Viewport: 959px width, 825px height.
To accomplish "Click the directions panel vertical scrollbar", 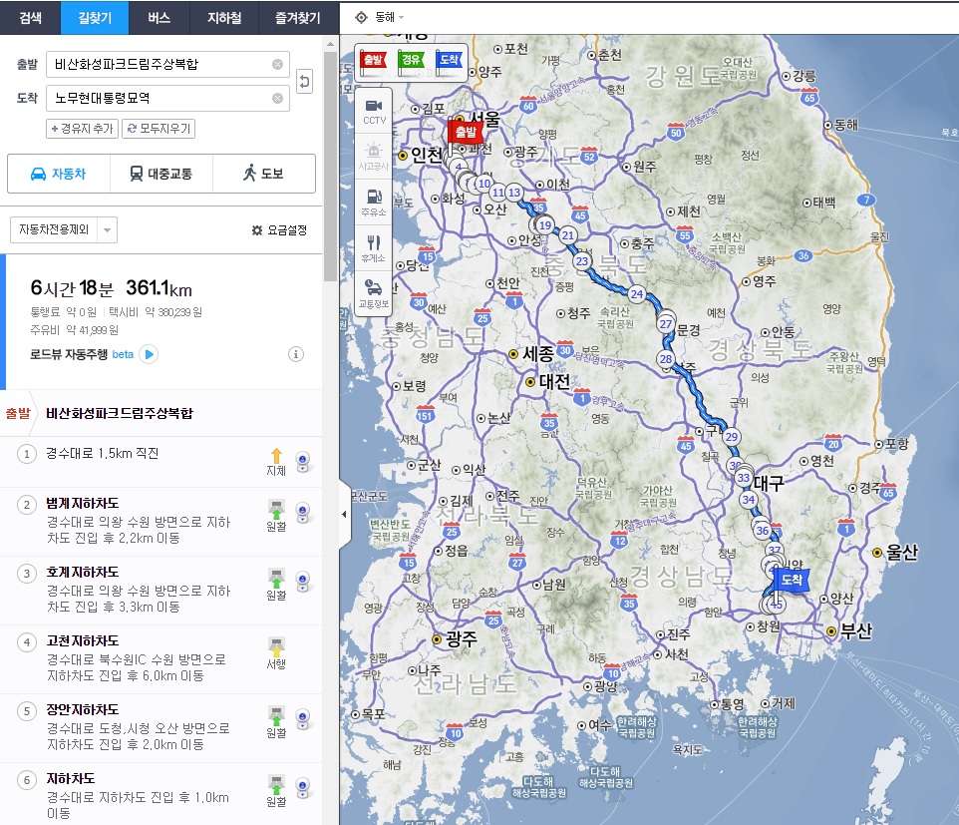I will (330, 150).
